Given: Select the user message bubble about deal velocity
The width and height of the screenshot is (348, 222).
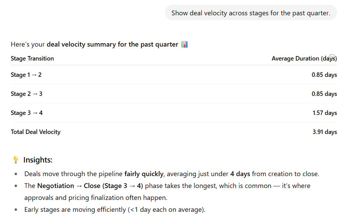Looking at the screenshot, I should [x=250, y=13].
